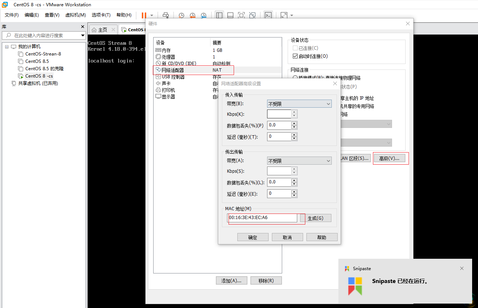
Task: Revert to snapshot using the orange-arrow clock icon
Action: point(193,15)
